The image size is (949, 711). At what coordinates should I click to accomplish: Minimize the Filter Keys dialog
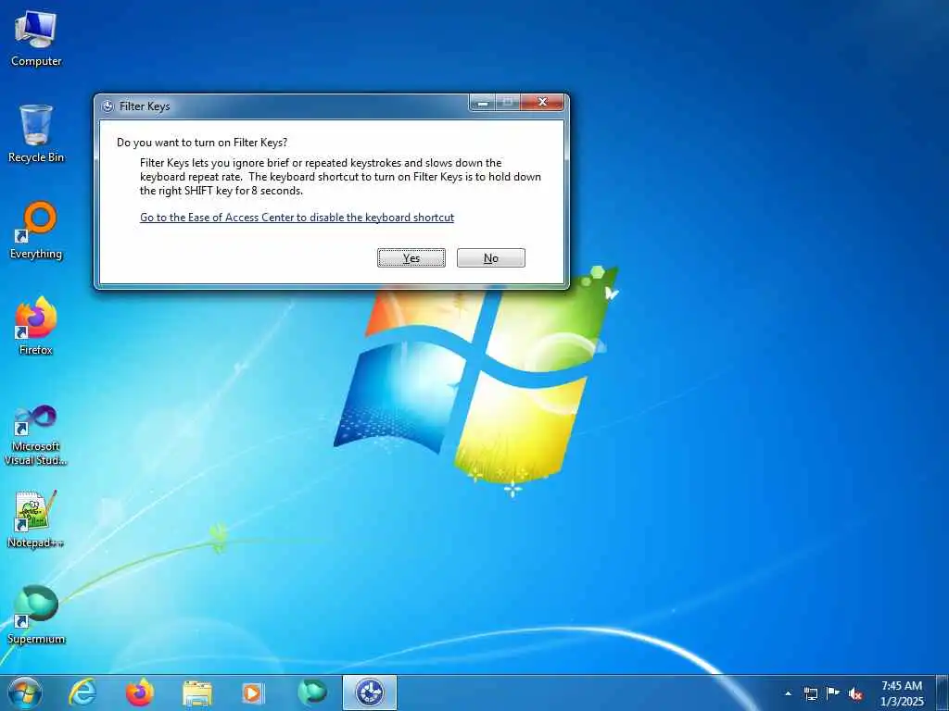pyautogui.click(x=482, y=102)
